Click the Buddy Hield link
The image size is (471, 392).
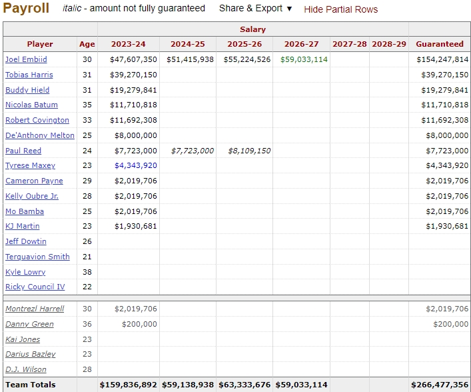pos(27,90)
